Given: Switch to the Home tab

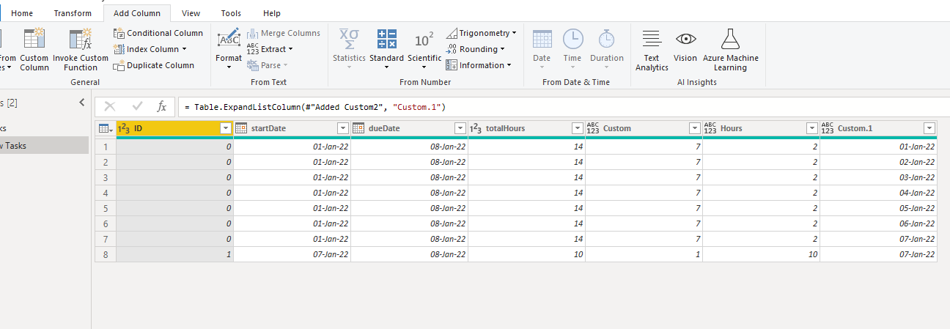Looking at the screenshot, I should [x=22, y=13].
